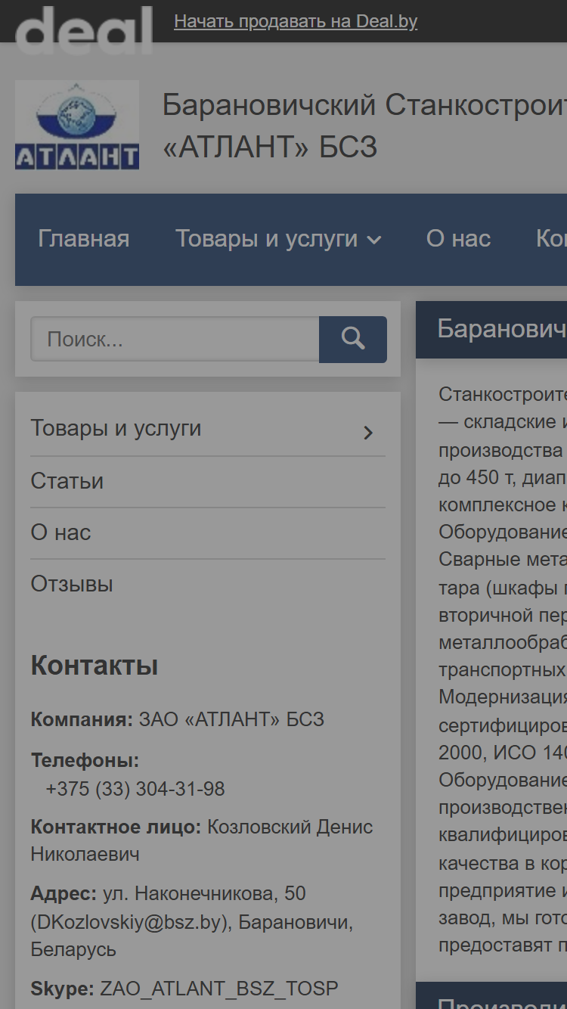Follow Начать продавать на Deal.by link

[x=296, y=21]
